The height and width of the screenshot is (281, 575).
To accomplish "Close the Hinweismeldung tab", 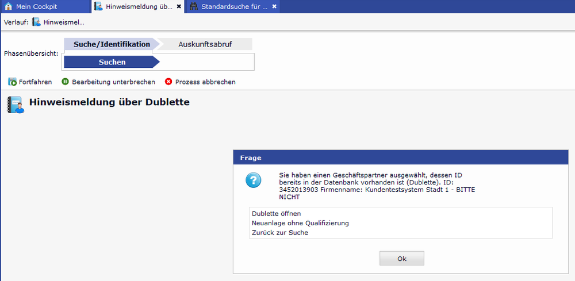I will point(179,6).
